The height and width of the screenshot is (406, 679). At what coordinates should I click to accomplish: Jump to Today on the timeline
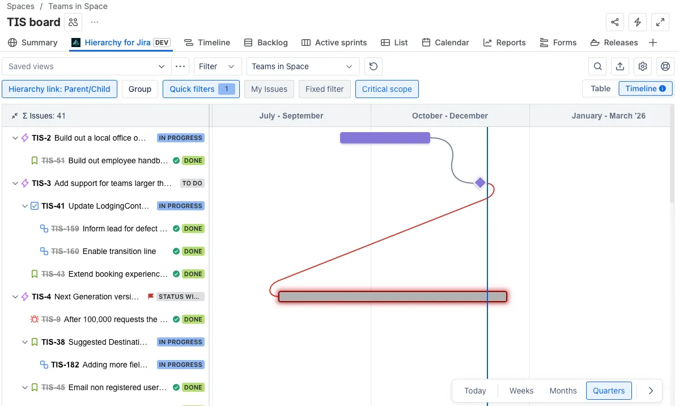(x=475, y=390)
